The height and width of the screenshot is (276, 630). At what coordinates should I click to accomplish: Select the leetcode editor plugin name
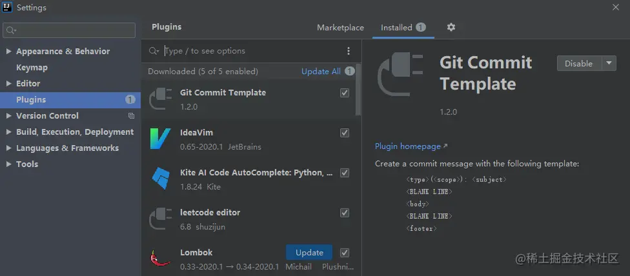210,213
